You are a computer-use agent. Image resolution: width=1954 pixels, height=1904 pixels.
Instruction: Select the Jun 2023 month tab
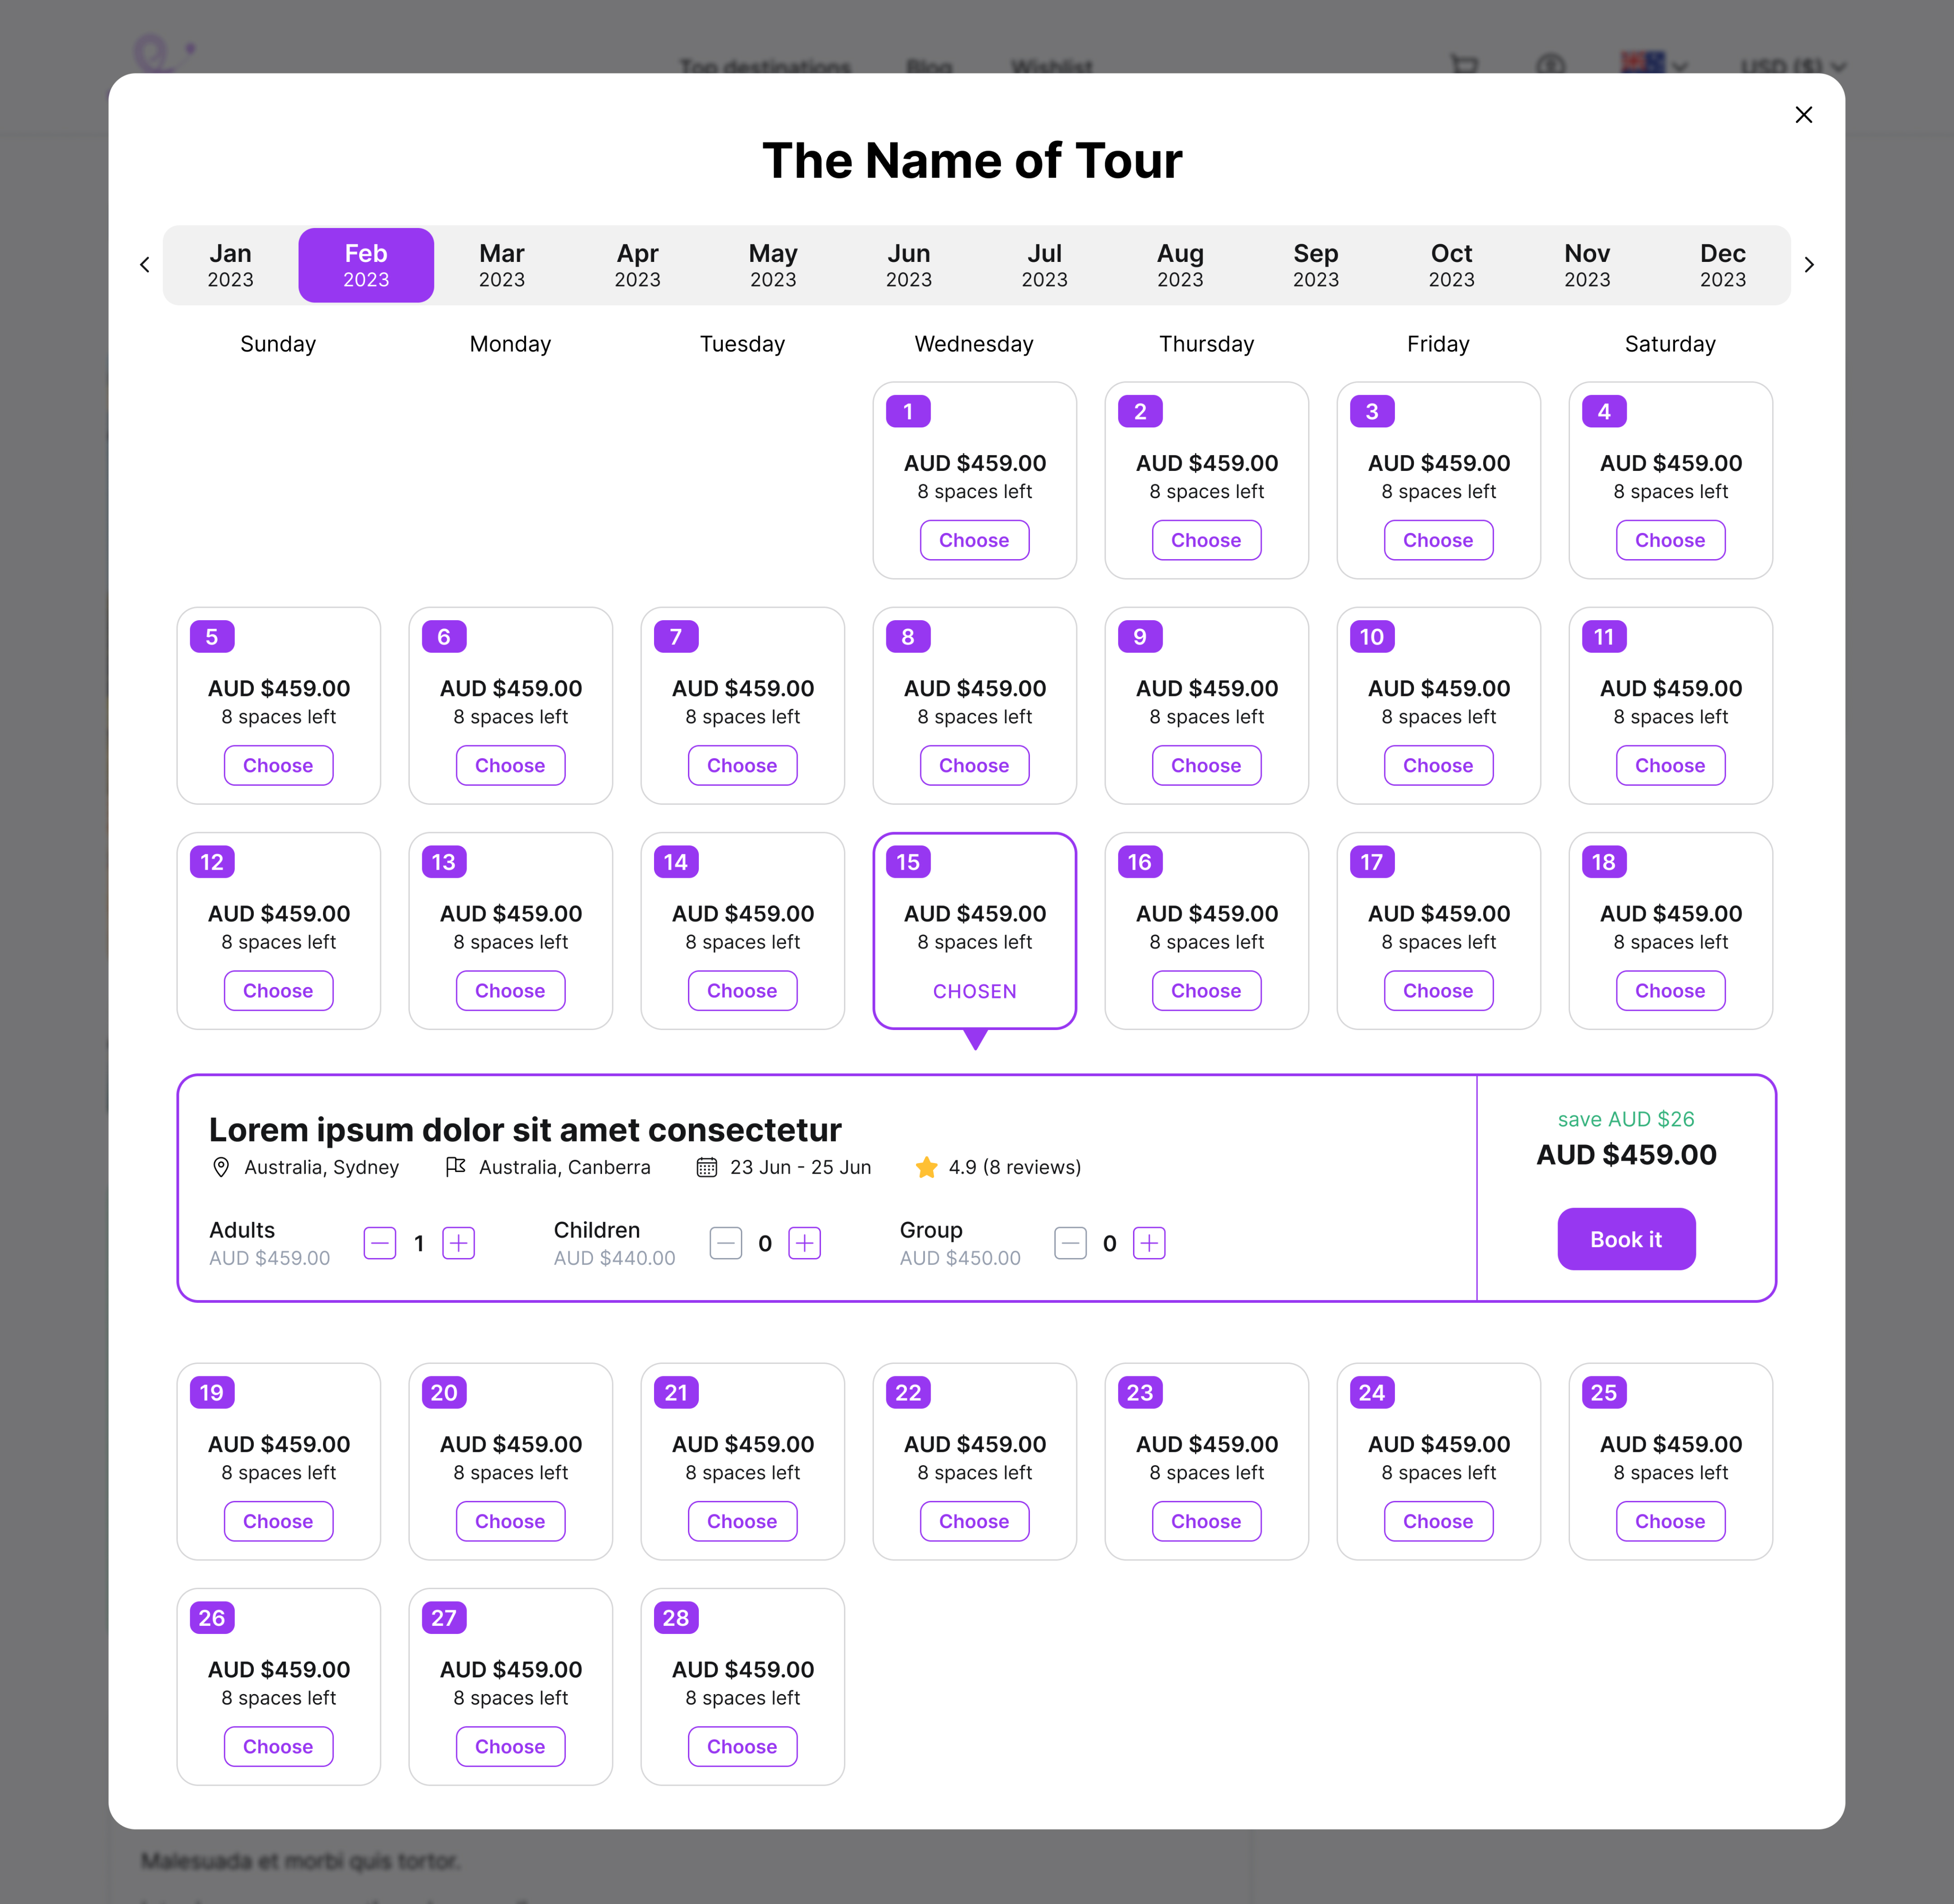click(x=908, y=265)
